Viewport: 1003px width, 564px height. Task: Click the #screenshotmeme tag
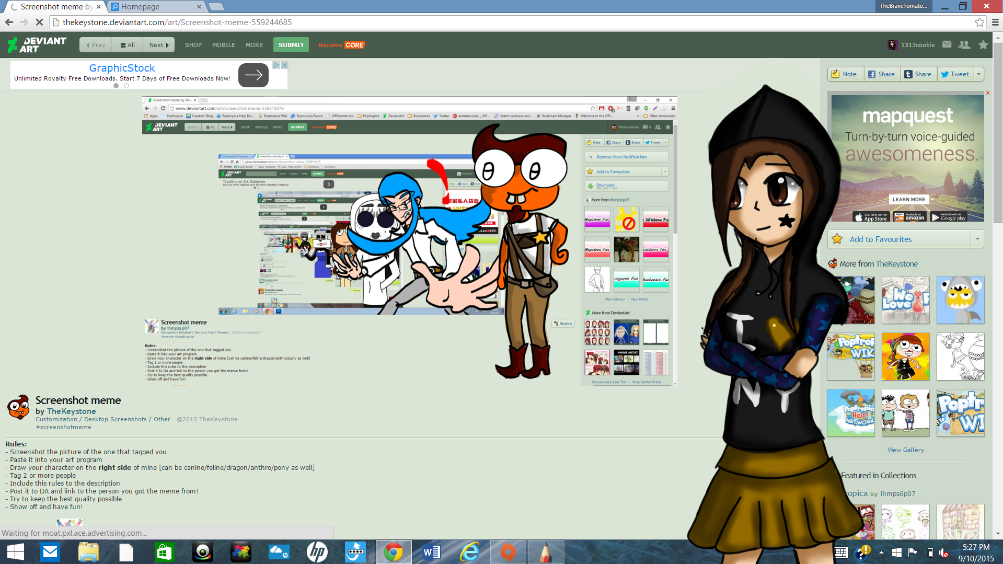pyautogui.click(x=63, y=427)
